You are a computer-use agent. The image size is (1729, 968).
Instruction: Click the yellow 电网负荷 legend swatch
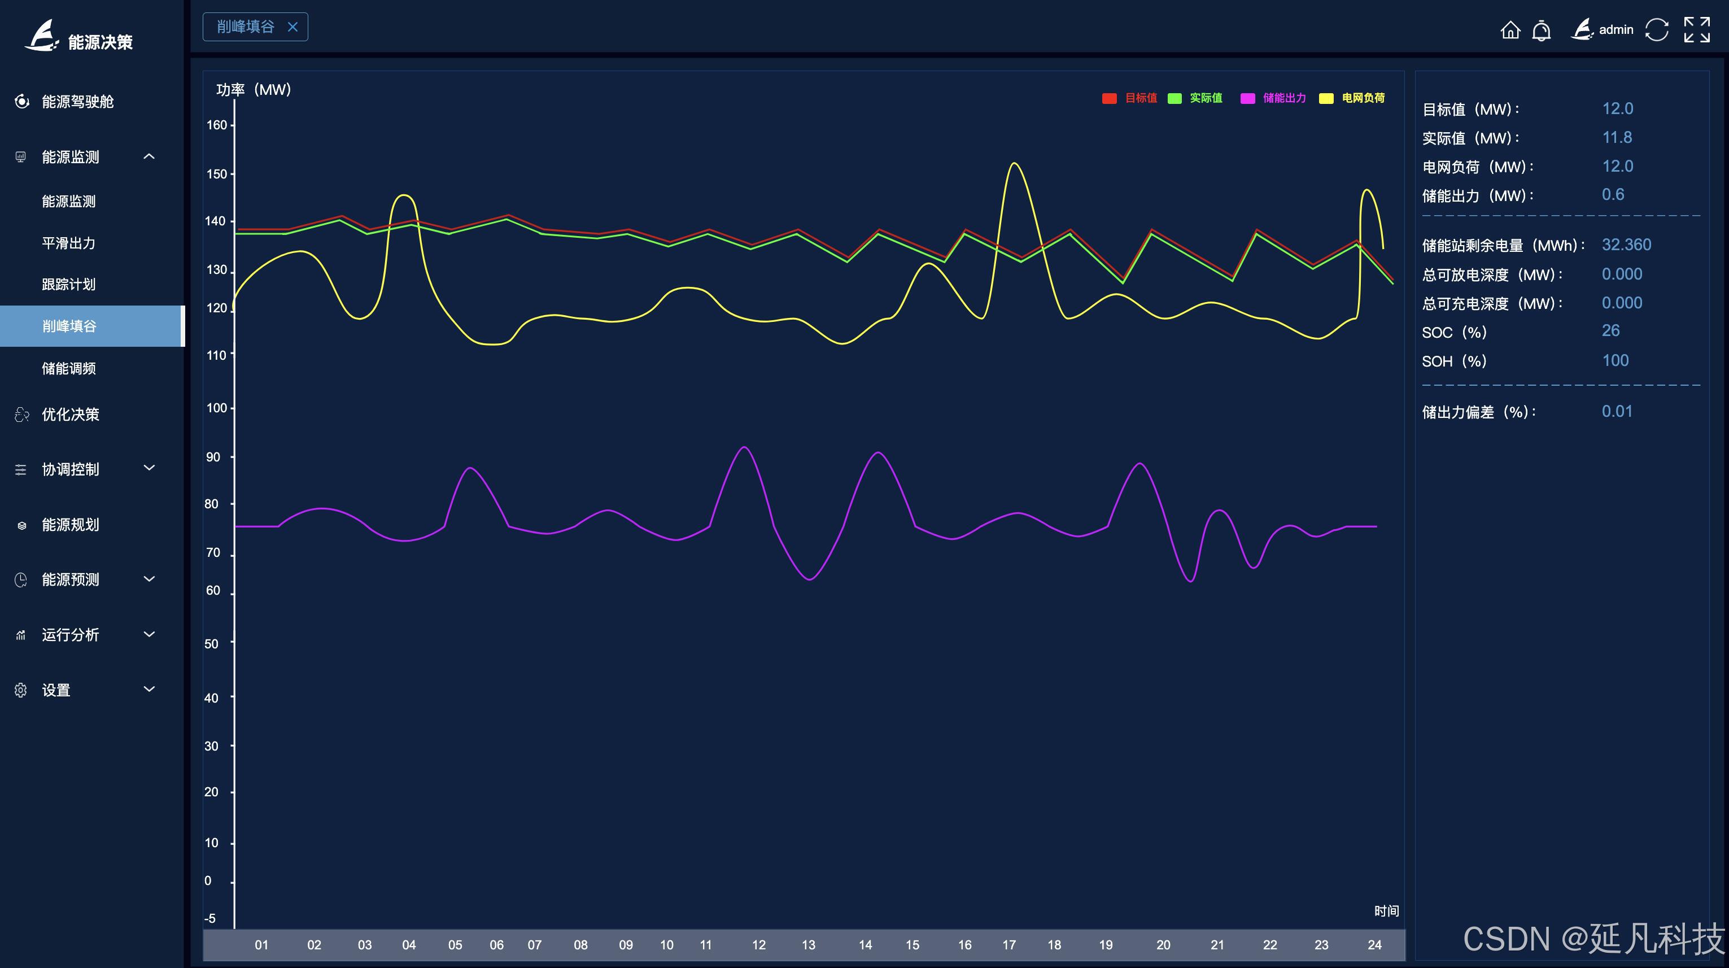(1326, 99)
